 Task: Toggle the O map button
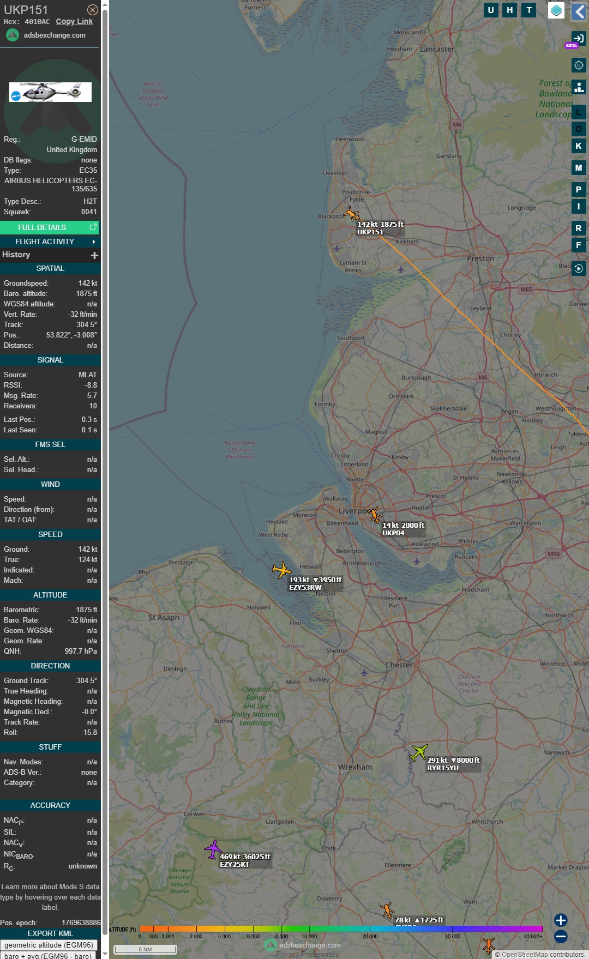(579, 129)
